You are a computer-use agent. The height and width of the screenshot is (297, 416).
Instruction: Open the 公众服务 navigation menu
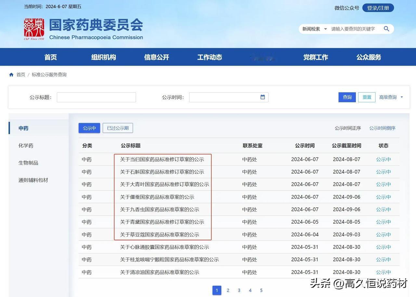[369, 57]
